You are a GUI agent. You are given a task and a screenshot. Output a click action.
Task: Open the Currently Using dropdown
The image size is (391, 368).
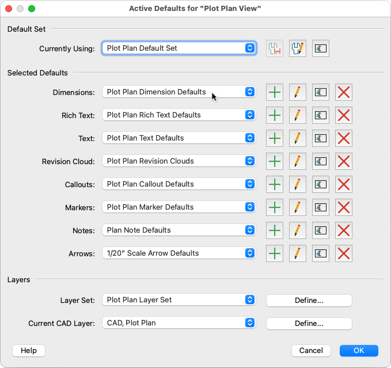[179, 48]
